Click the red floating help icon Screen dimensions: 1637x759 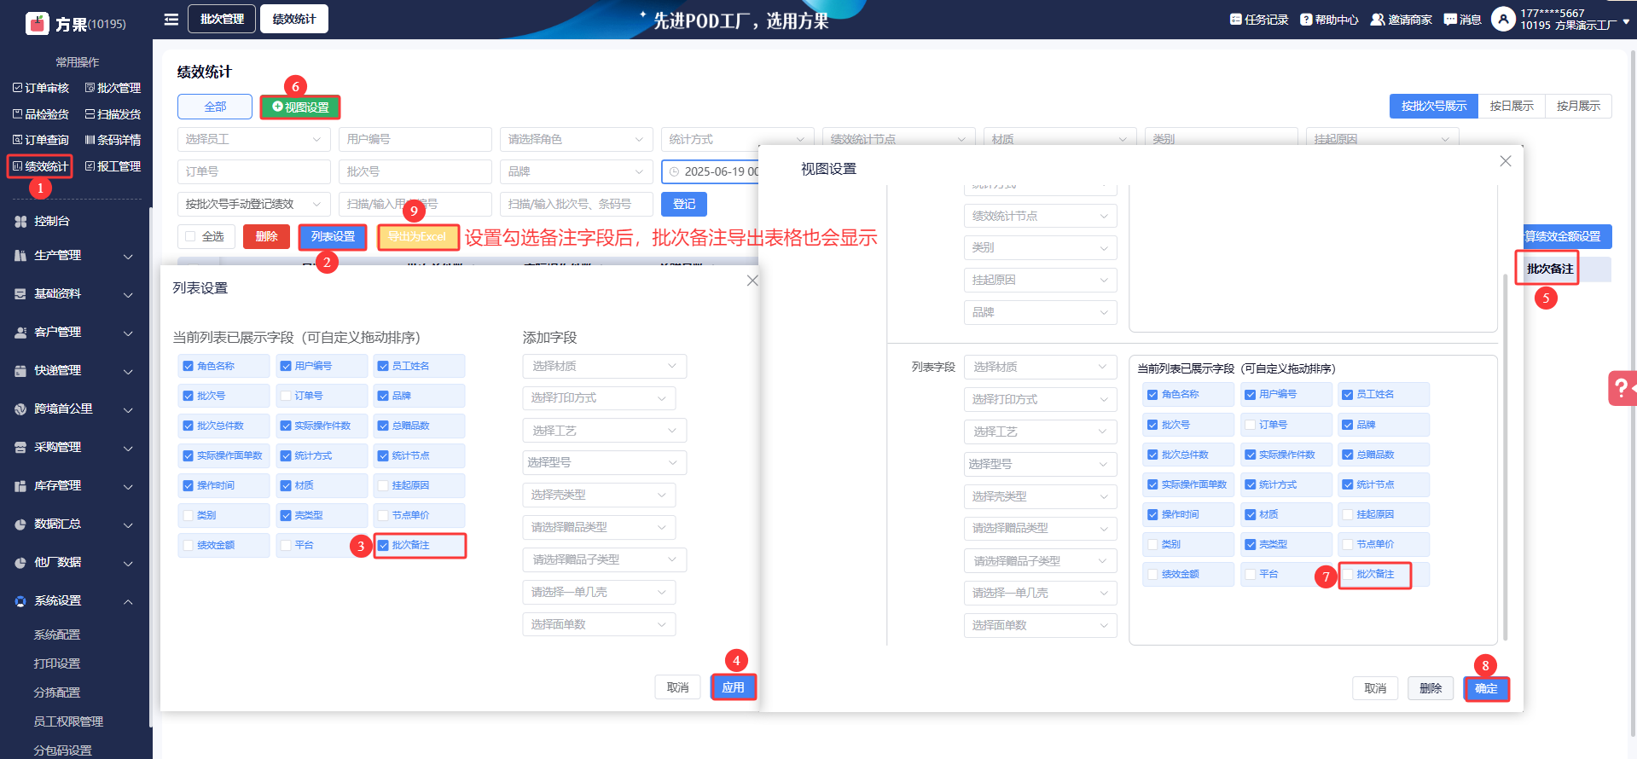click(x=1622, y=387)
